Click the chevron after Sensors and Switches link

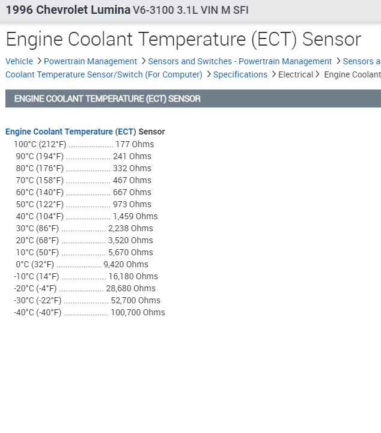338,61
